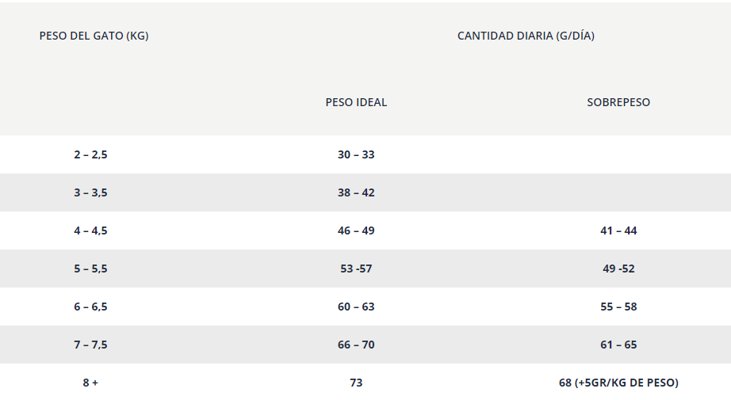Image resolution: width=731 pixels, height=400 pixels.
Task: Click the '49 -52' overweight amount
Action: coord(618,269)
